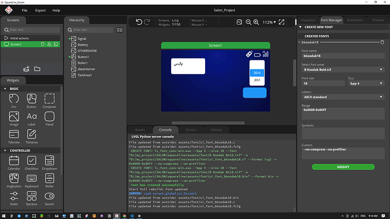The width and height of the screenshot is (390, 219).
Task: Select Roller1 in the hierarchy
Action: pyautogui.click(x=83, y=63)
